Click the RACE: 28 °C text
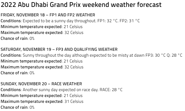 pyautogui.click(x=111, y=90)
